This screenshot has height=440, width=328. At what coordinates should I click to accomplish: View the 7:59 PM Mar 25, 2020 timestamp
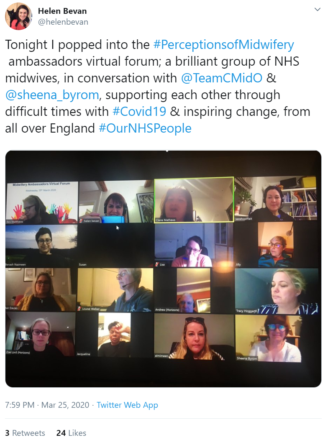coord(47,405)
